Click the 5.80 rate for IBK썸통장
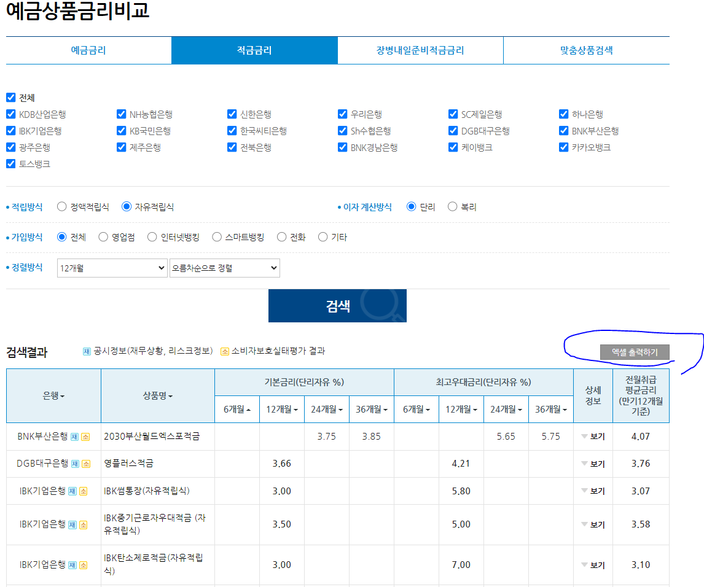Image resolution: width=704 pixels, height=587 pixels. coord(461,491)
